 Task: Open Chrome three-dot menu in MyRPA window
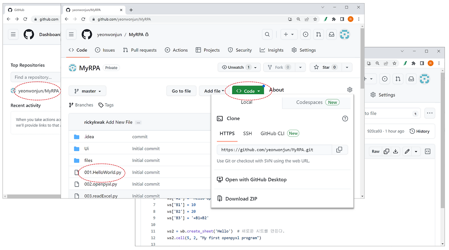[359, 19]
